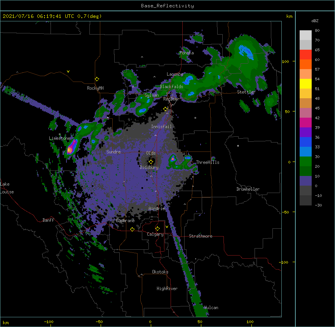Select the bright yellow 54-51 dBZ swatch
Image resolution: width=335 pixels, height=327 pixels.
(305, 83)
